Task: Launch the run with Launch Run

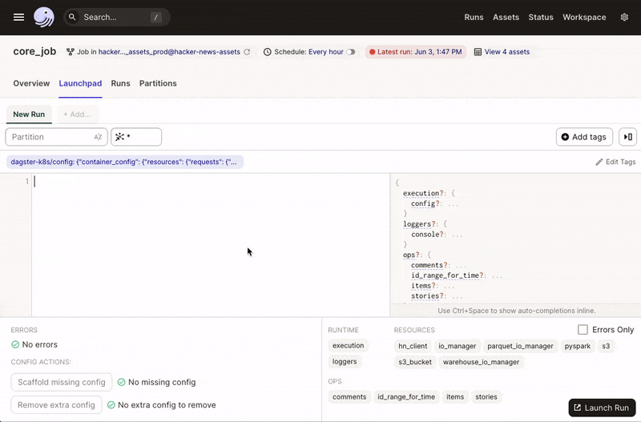Action: click(x=602, y=408)
